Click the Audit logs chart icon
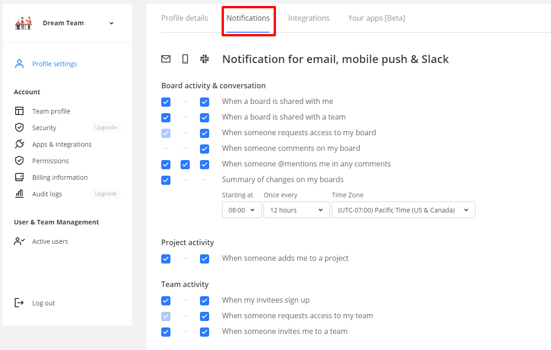Image resolution: width=551 pixels, height=350 pixels. (x=19, y=194)
